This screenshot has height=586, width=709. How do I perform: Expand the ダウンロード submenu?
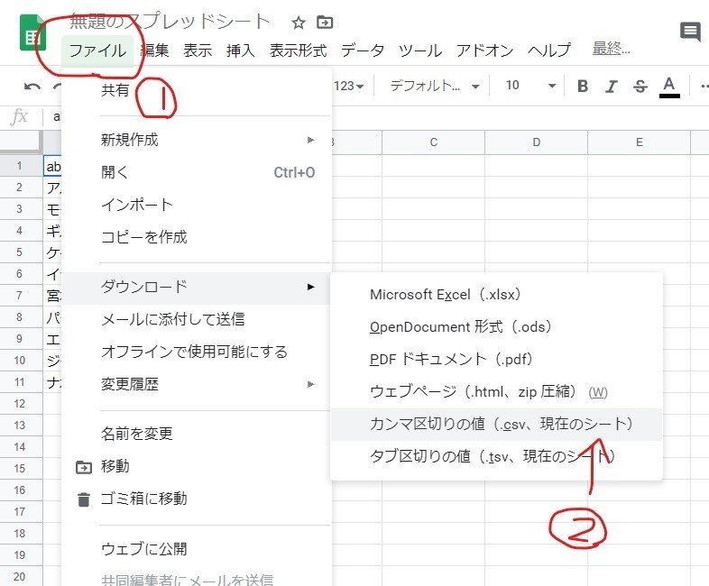pos(197,288)
